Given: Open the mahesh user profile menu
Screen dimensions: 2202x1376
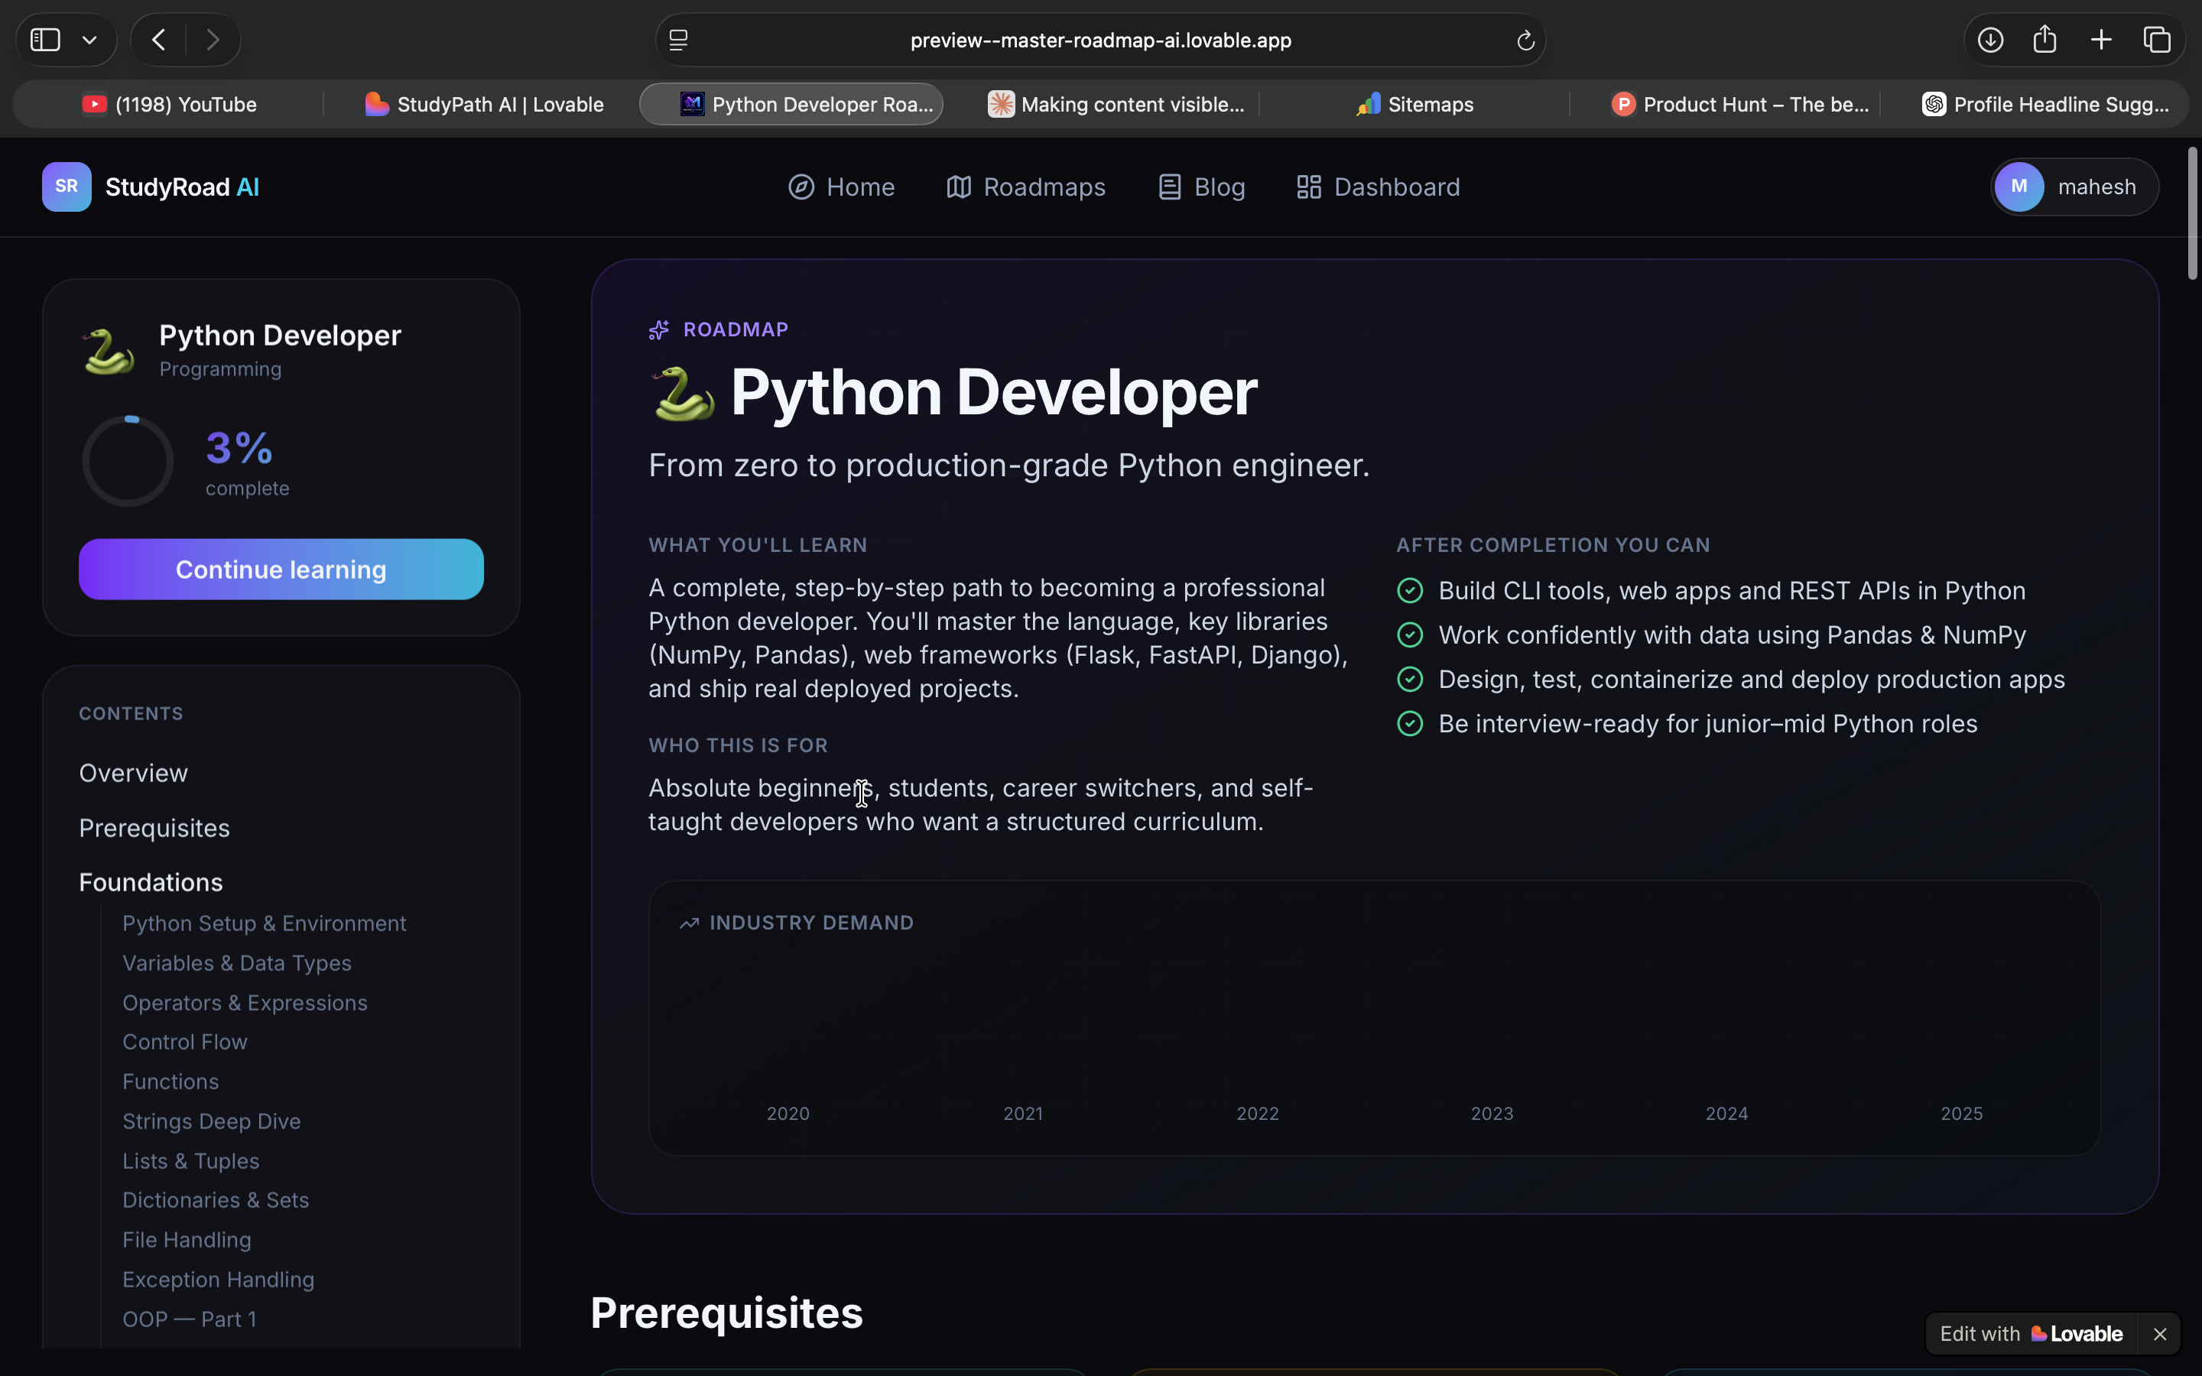Looking at the screenshot, I should [x=2074, y=187].
